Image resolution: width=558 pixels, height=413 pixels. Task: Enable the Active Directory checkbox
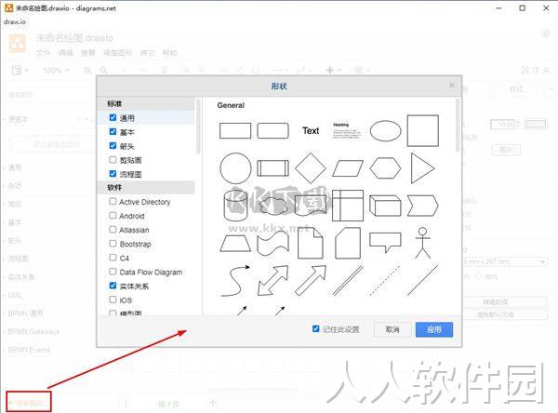pyautogui.click(x=113, y=202)
